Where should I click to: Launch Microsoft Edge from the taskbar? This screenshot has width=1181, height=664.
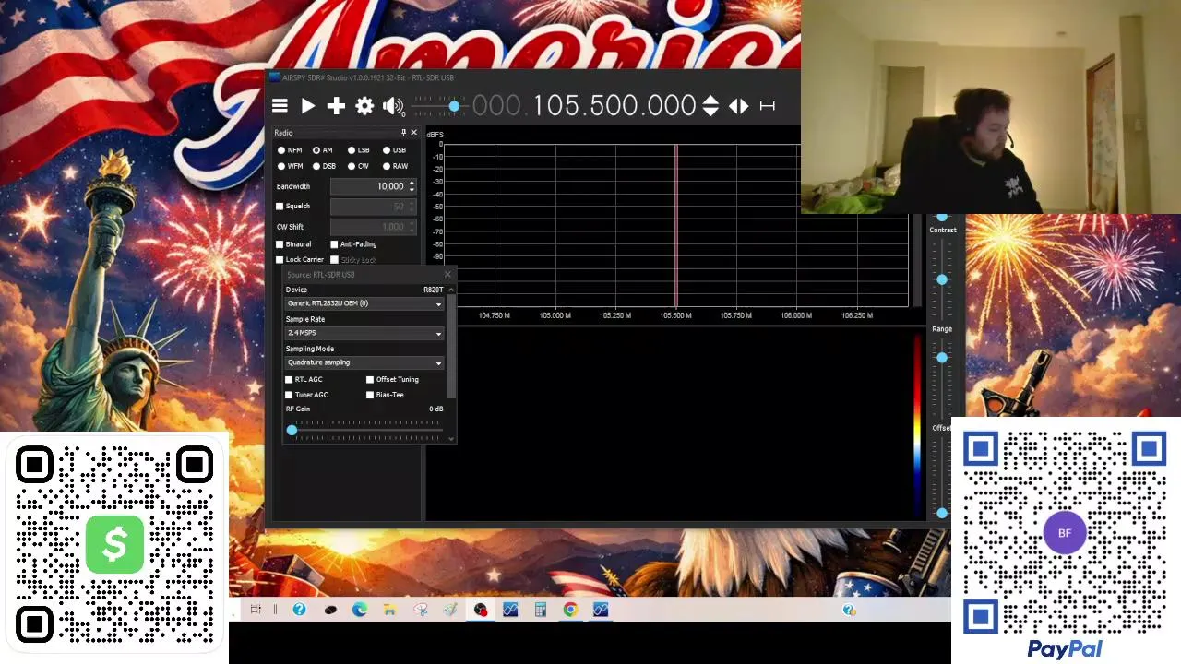(x=360, y=610)
